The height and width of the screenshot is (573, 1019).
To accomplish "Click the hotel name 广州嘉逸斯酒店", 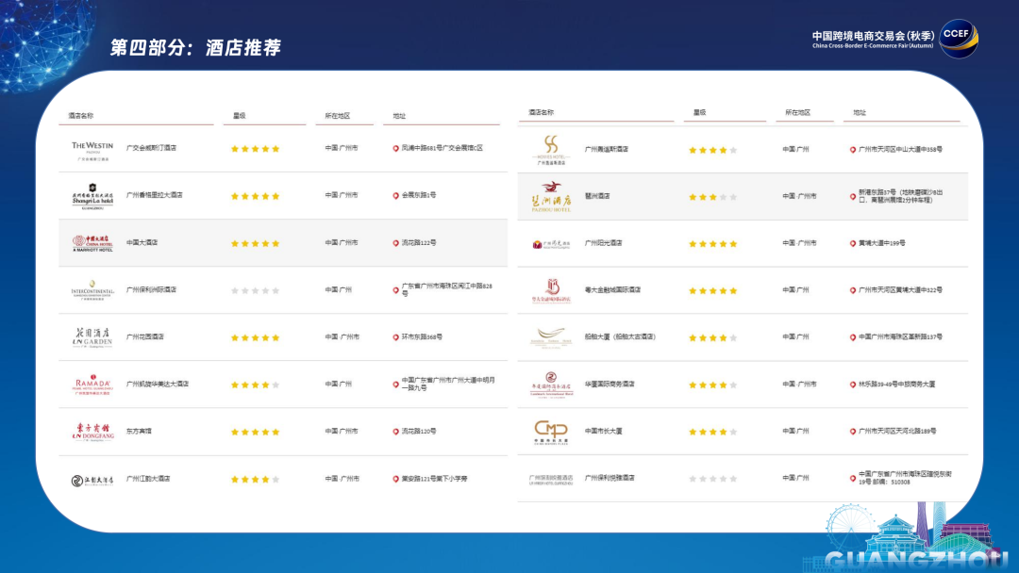I will (x=607, y=149).
